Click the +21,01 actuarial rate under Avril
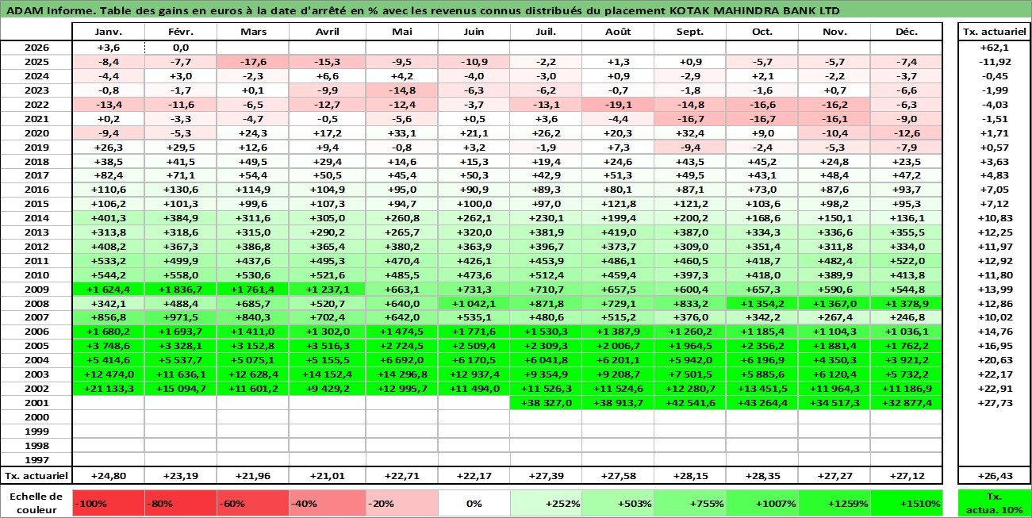1032x518 pixels. coord(327,476)
